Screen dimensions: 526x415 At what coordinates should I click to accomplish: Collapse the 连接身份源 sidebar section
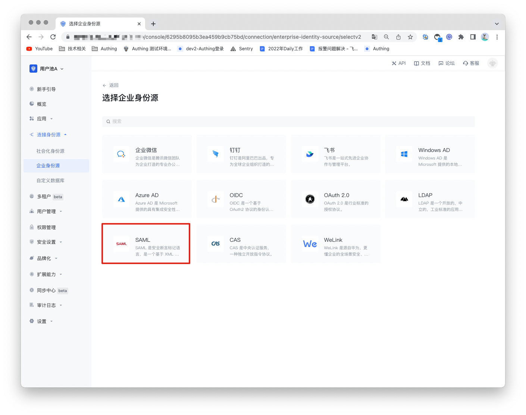coord(48,134)
